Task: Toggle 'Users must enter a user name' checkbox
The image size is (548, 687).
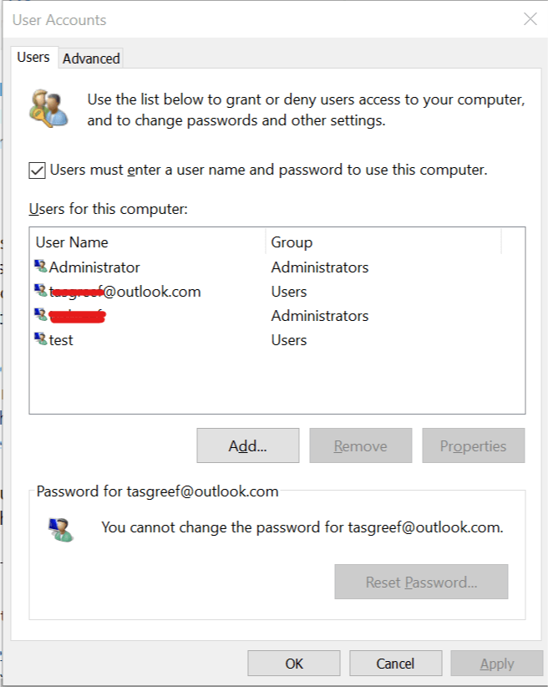Action: click(x=38, y=170)
